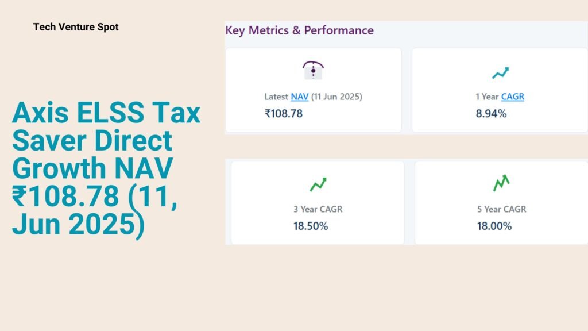Screen dimensions: 588x331
Task: Select the Latest NAV metric card
Action: pyautogui.click(x=314, y=90)
